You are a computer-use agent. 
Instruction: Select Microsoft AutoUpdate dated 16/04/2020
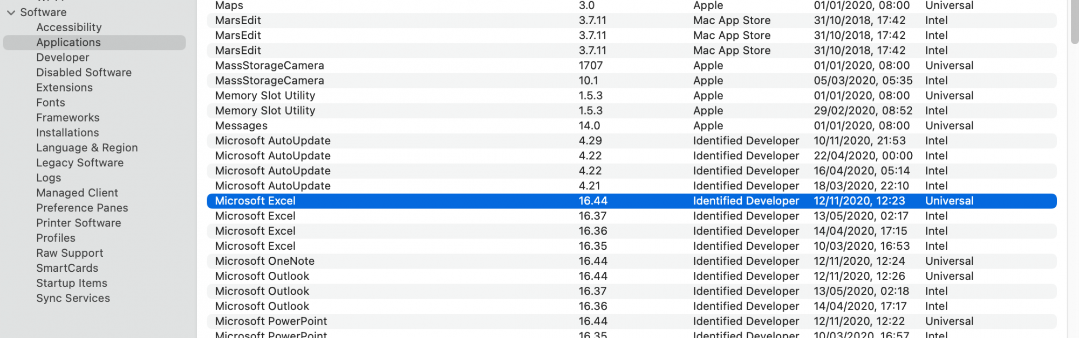[632, 171]
